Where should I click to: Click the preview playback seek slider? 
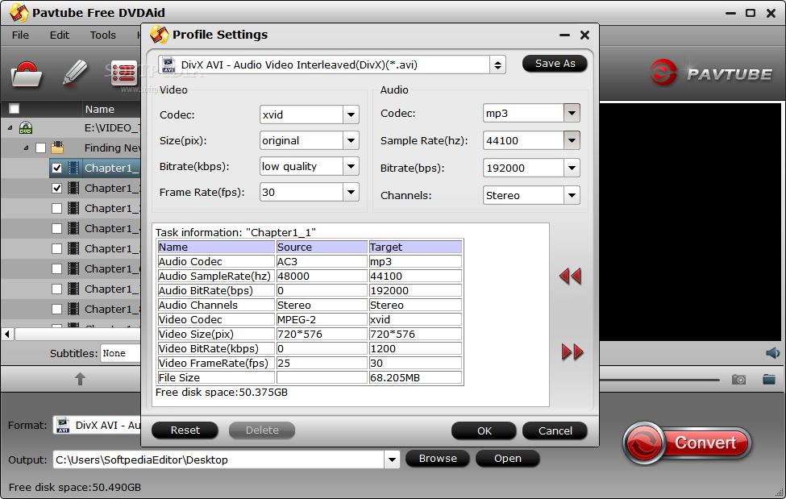[659, 380]
